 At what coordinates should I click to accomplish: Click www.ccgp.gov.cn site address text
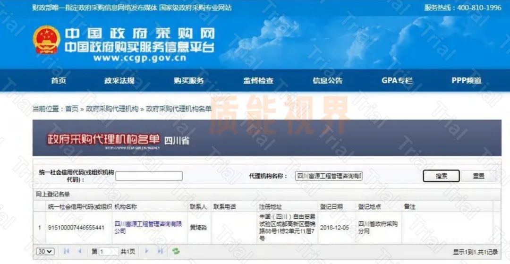(139, 59)
